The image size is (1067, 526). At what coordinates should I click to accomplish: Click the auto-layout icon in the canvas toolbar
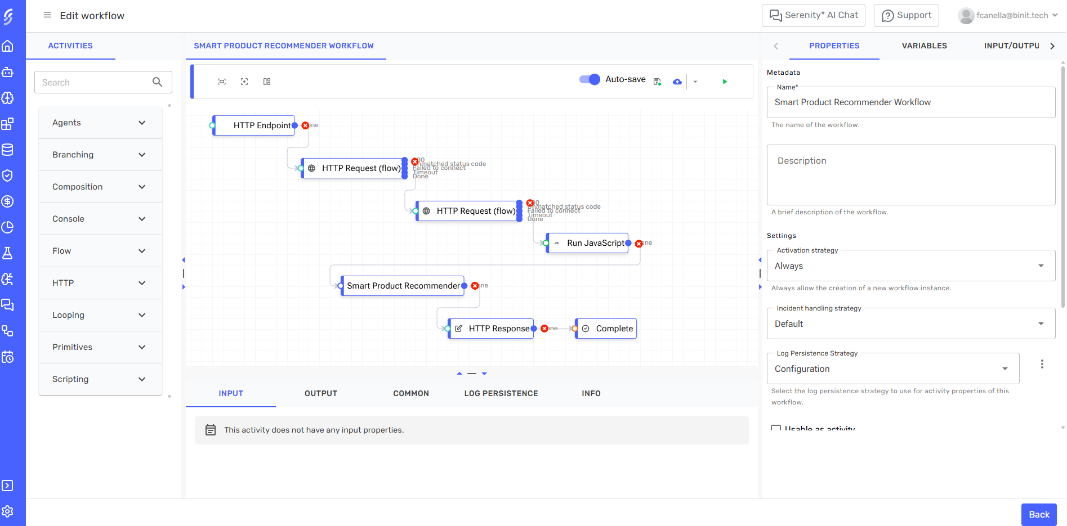[x=266, y=81]
